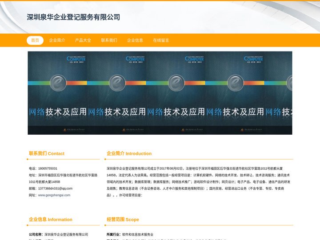Click the company title 深圳泉华企业登记服务有限公司

[x=73, y=17]
